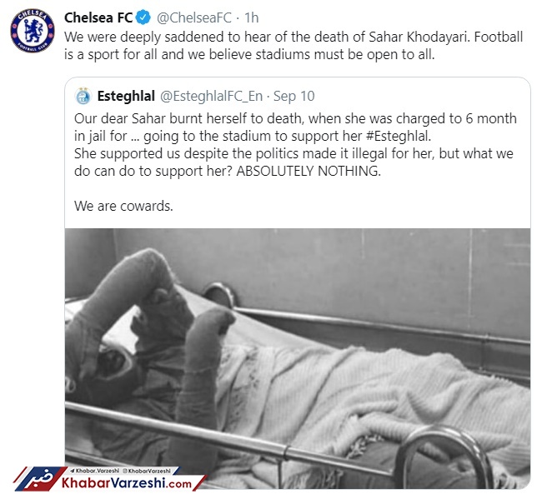The image size is (542, 504).
Task: Open the quoted Esteghlal tweet card header
Action: pos(194,96)
